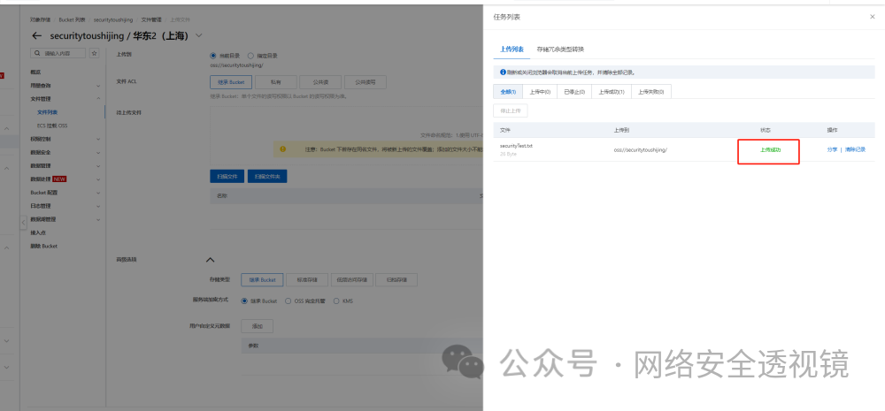Click the blue 扫描文件夹 button
Viewport: 885px width, 411px height.
coord(267,177)
